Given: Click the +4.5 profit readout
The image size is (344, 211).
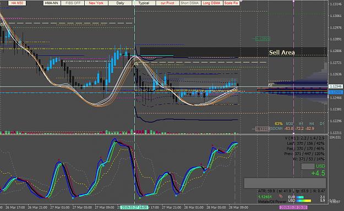Looking at the screenshot, I should (x=318, y=173).
